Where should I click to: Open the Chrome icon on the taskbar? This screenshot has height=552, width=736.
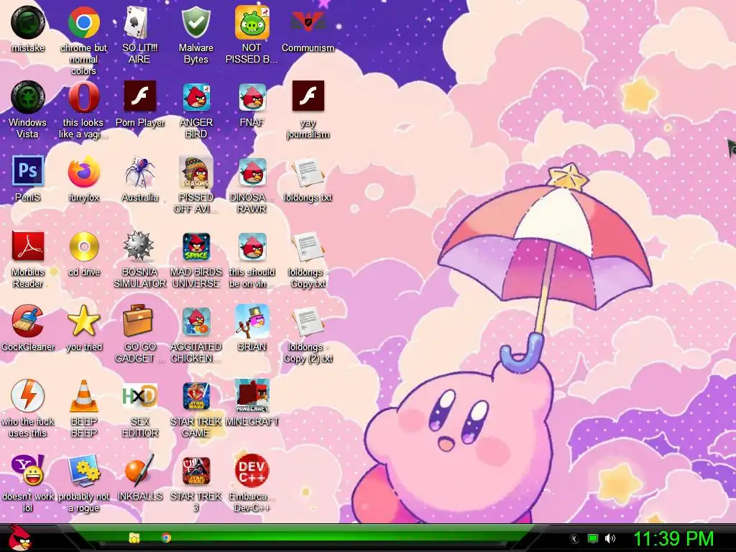click(166, 538)
